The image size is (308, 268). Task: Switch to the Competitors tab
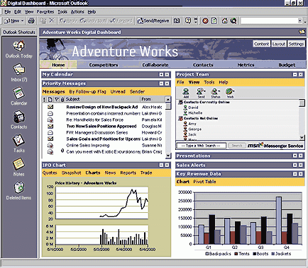(104, 65)
